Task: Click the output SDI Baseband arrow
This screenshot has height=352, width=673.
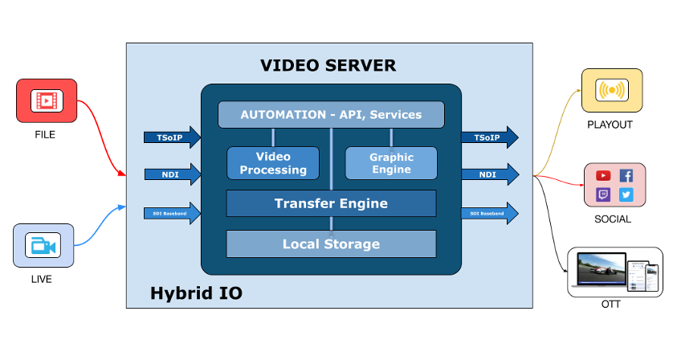Action: 489,213
